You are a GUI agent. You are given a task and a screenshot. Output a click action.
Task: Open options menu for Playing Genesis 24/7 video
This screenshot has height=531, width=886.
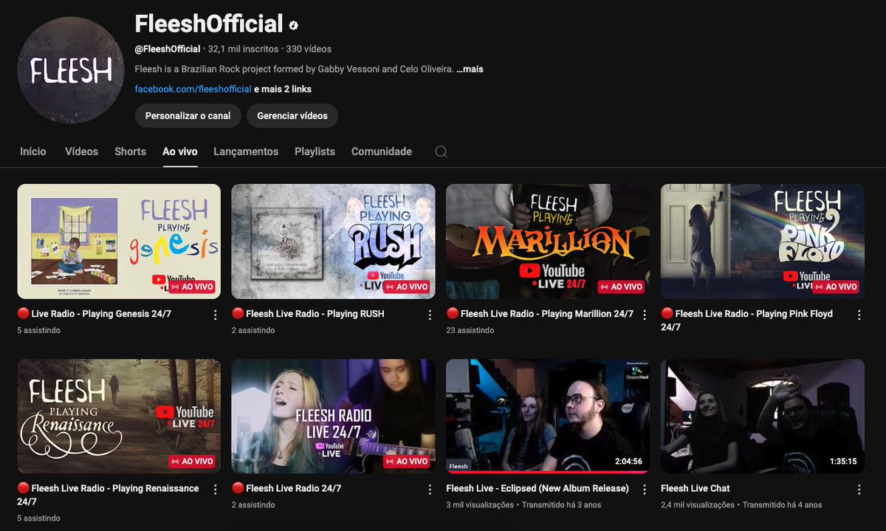215,315
